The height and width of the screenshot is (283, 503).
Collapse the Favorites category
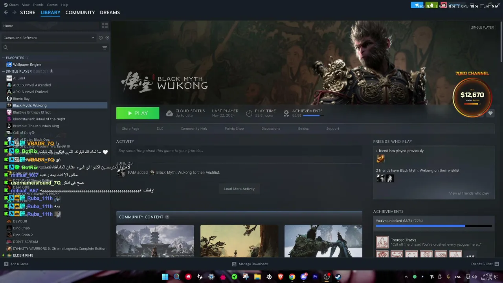4,58
